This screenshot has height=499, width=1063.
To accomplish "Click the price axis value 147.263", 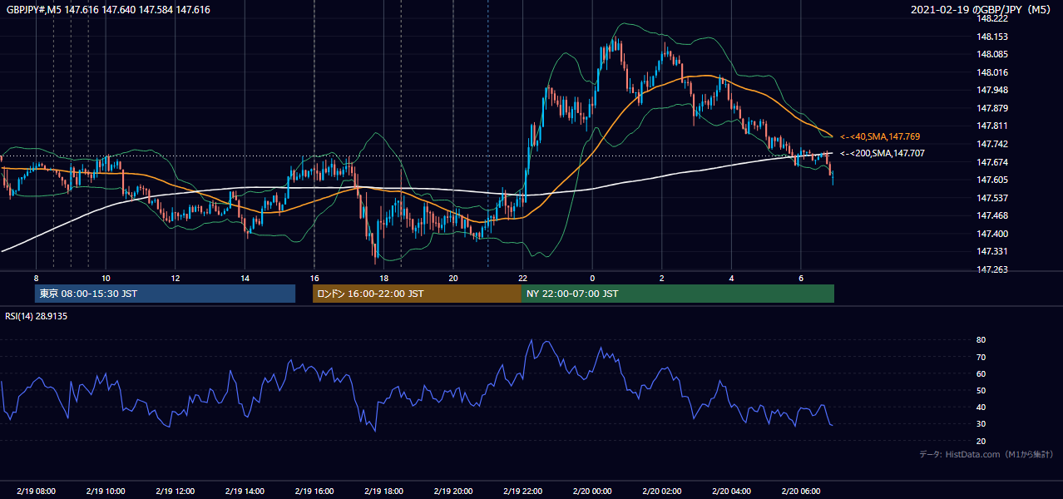I will (x=991, y=269).
